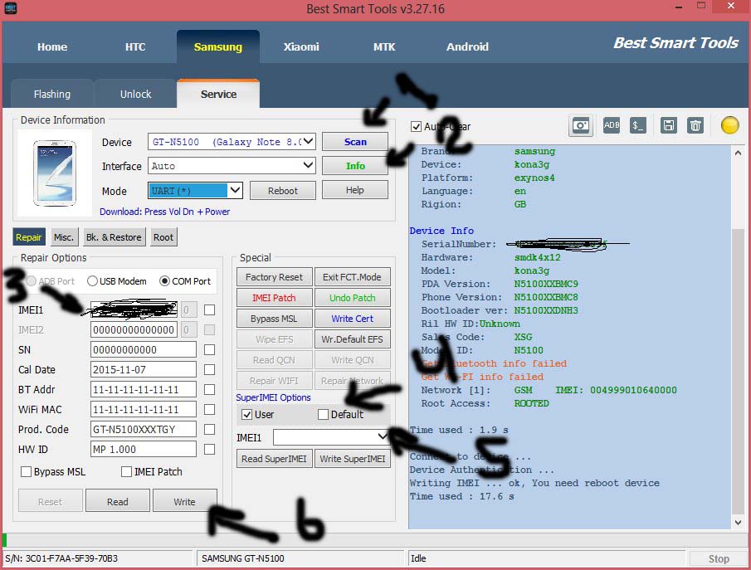This screenshot has height=570, width=751.
Task: Click the app icon in title bar
Action: pyautogui.click(x=11, y=8)
